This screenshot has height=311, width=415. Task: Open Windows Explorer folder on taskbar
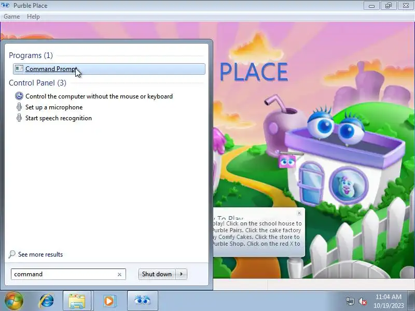pyautogui.click(x=77, y=301)
